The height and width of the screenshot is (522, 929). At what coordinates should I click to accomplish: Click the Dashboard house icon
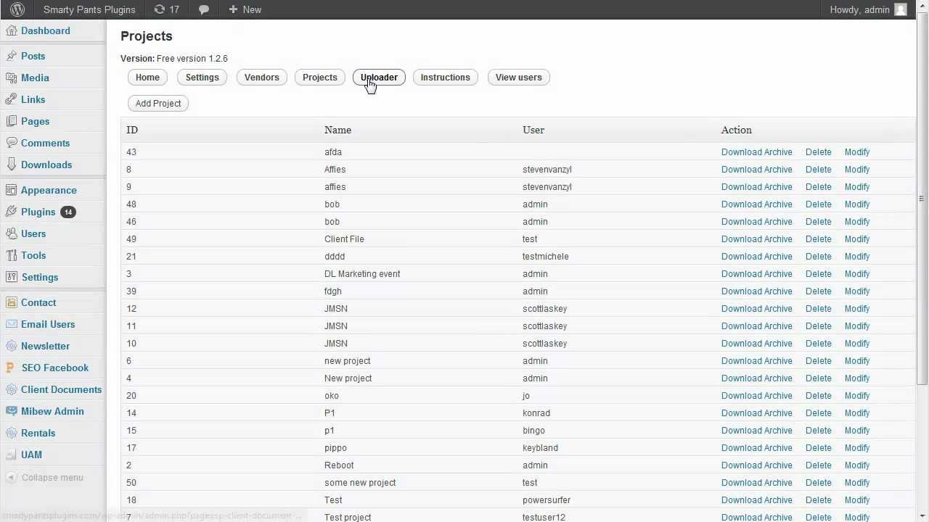click(11, 30)
